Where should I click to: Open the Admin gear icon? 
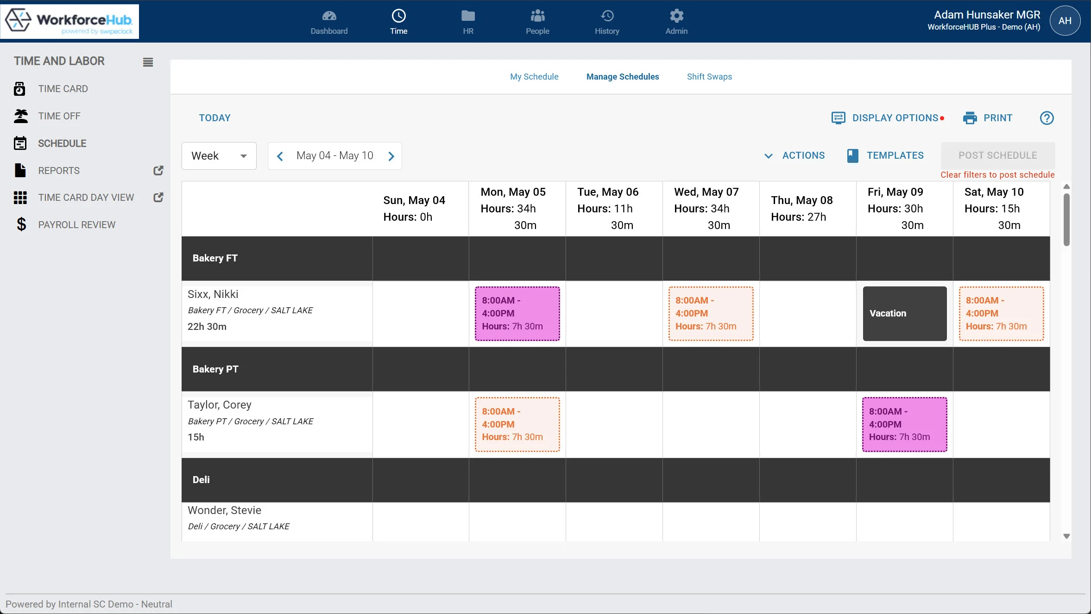tap(676, 16)
